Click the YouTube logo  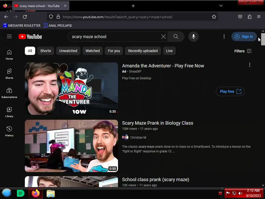(x=30, y=37)
